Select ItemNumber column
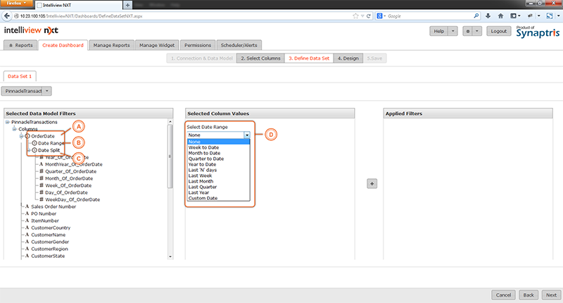Viewport: 563px width, 303px height. click(x=45, y=221)
